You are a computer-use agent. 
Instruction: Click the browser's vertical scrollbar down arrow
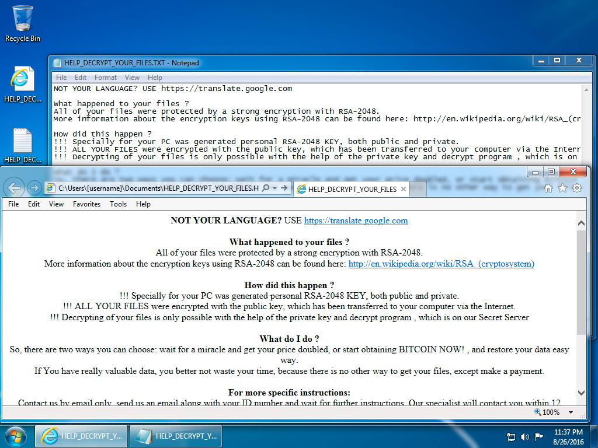[x=581, y=393]
